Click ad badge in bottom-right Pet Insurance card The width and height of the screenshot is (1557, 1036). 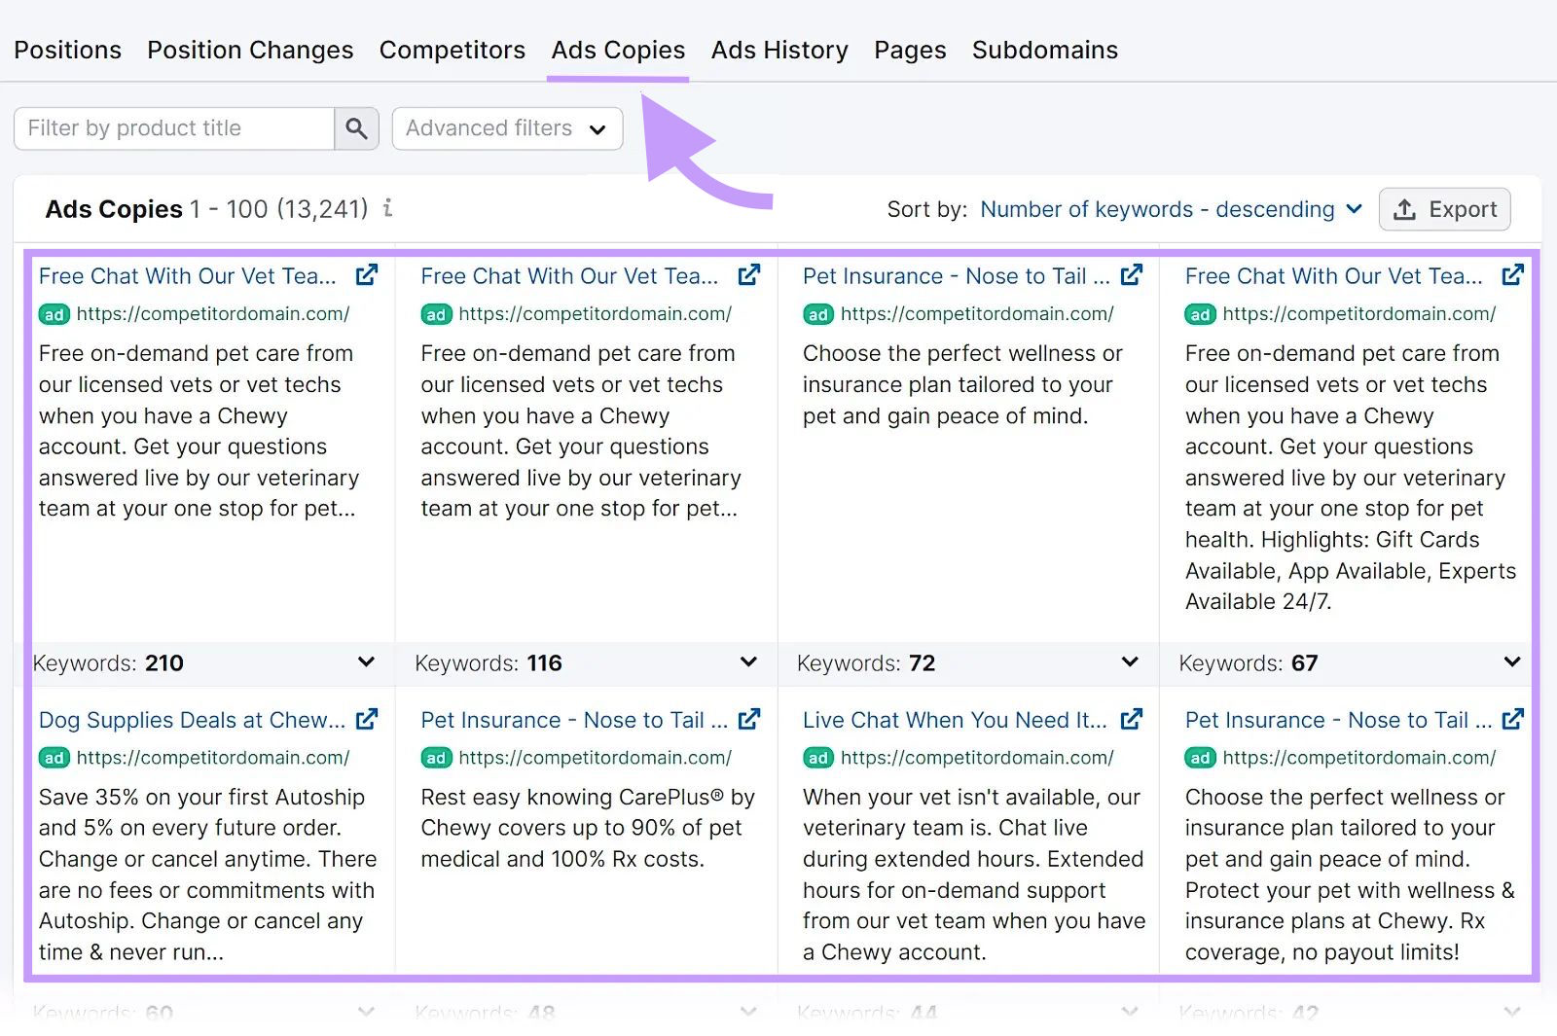pos(1201,758)
